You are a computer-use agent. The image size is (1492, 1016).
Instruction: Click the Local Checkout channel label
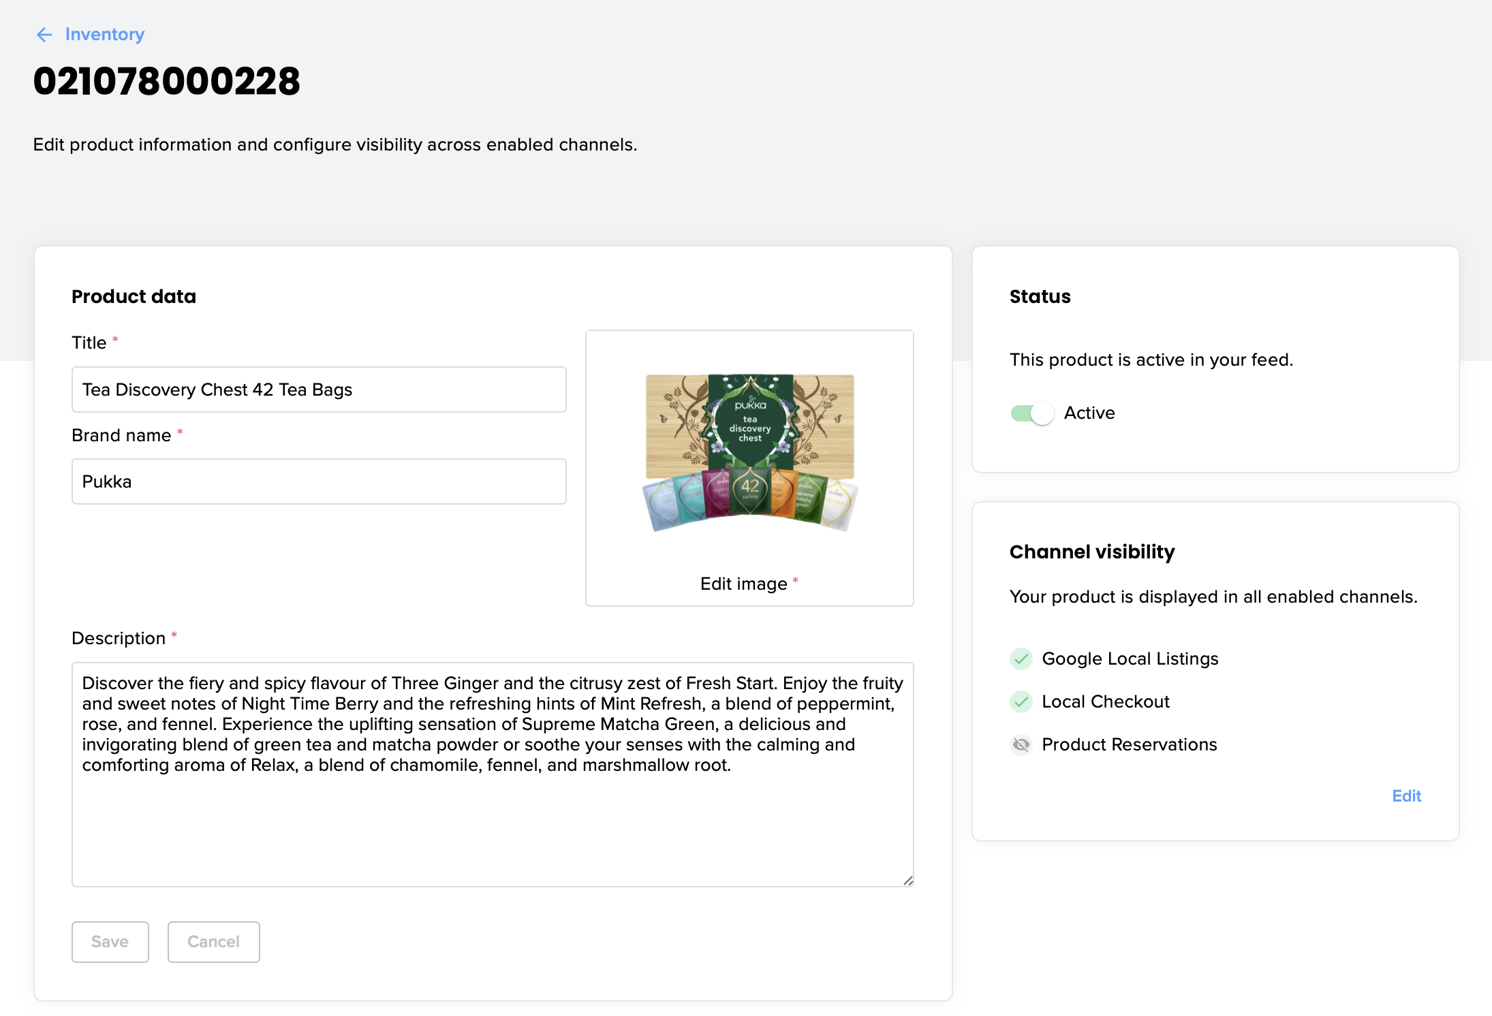1105,702
